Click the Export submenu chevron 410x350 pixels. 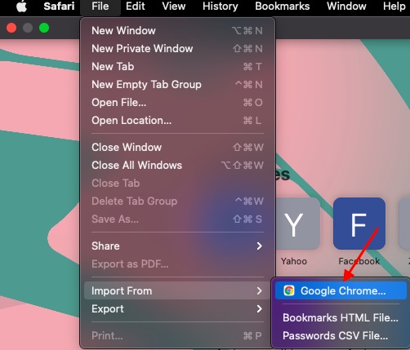click(x=260, y=309)
